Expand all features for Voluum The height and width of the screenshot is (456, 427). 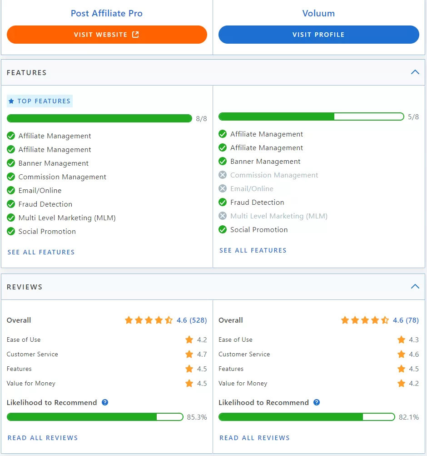click(x=253, y=250)
